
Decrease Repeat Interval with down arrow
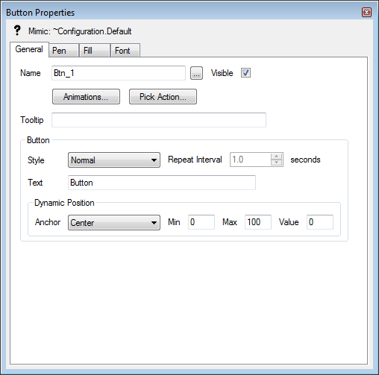click(x=276, y=163)
